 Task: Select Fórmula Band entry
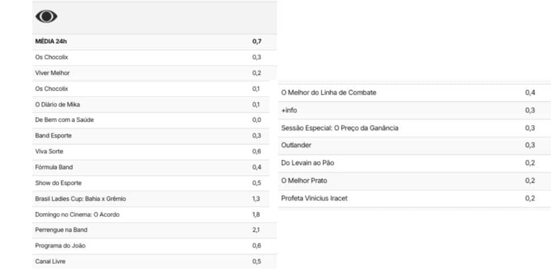pos(154,167)
